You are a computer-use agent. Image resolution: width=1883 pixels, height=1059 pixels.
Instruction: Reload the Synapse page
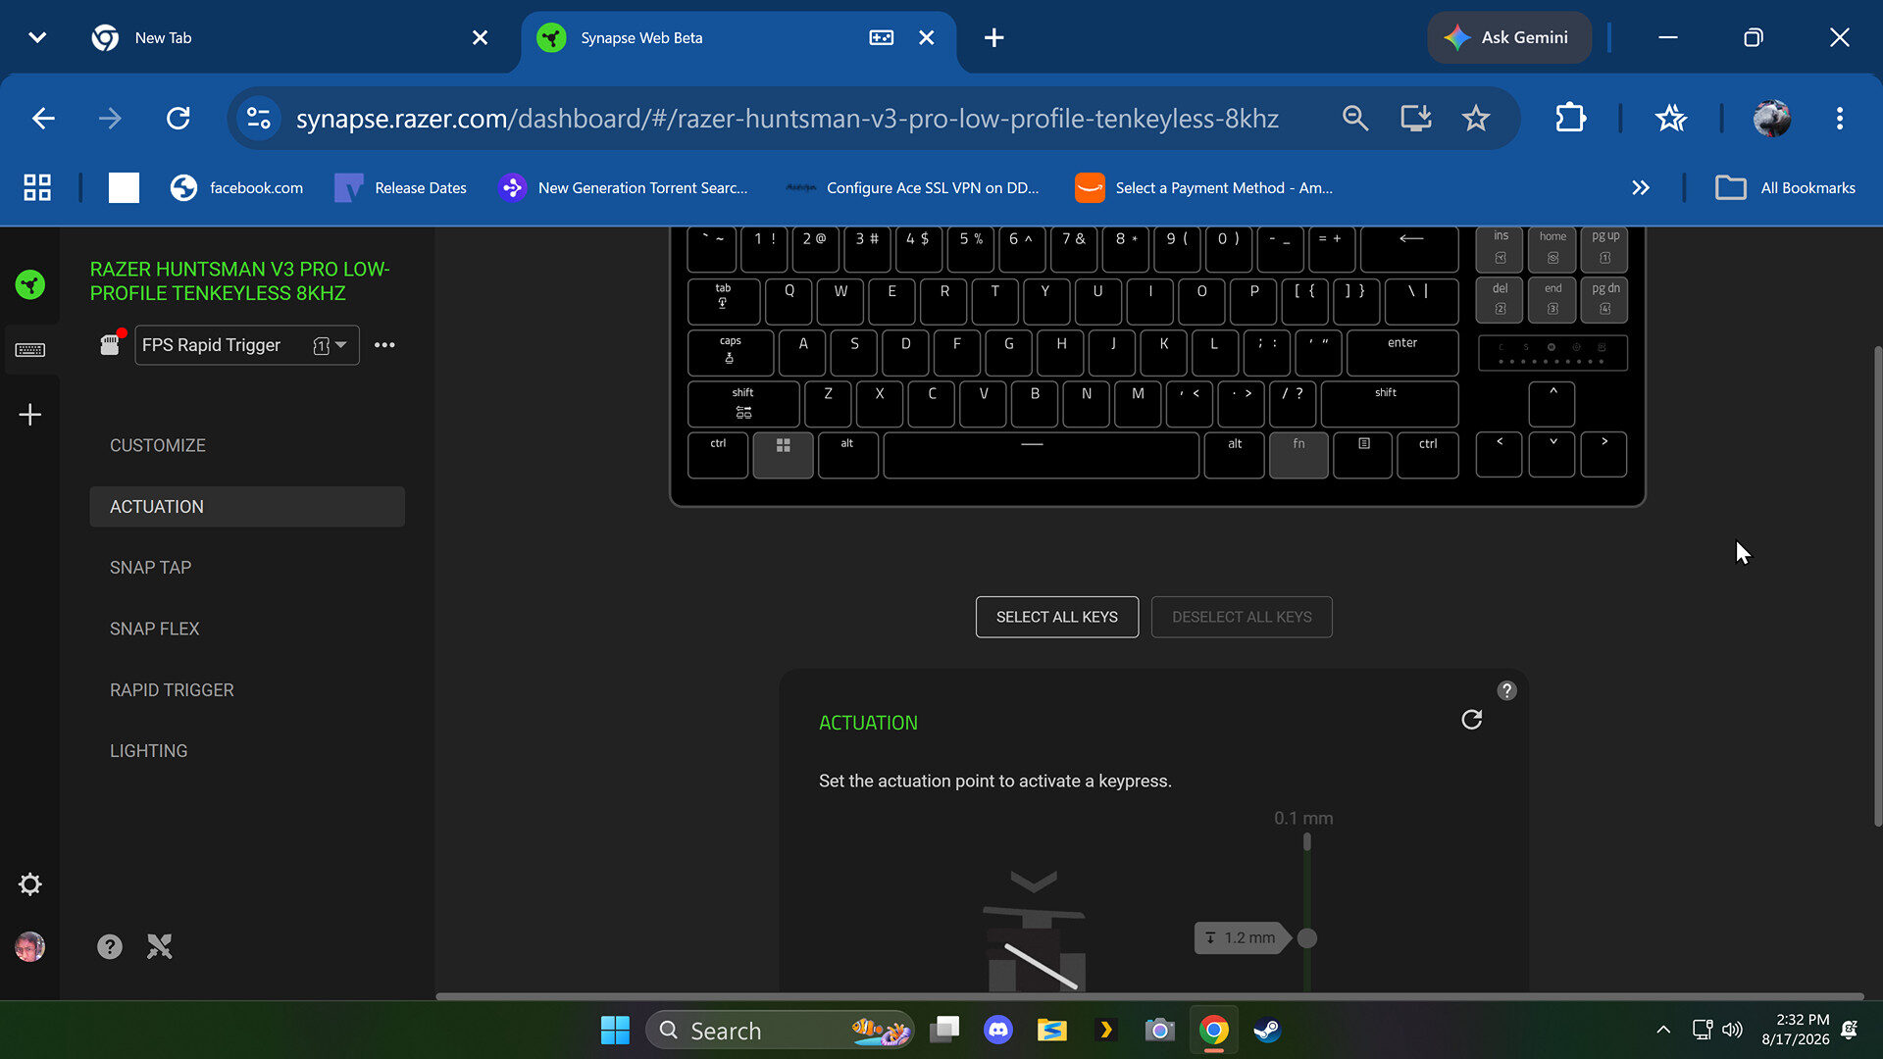click(x=178, y=119)
